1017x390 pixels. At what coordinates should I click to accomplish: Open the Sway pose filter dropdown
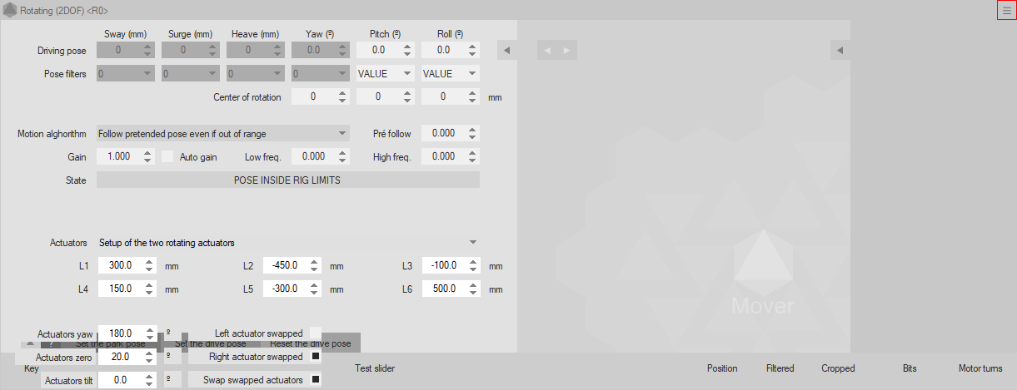click(126, 73)
